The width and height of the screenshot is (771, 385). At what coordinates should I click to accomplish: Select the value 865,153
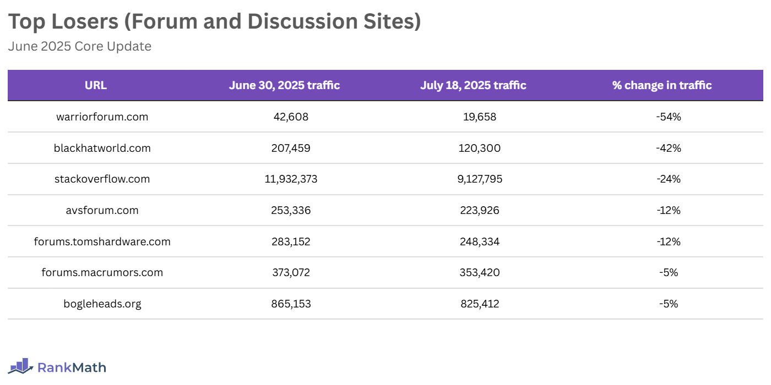click(x=291, y=304)
